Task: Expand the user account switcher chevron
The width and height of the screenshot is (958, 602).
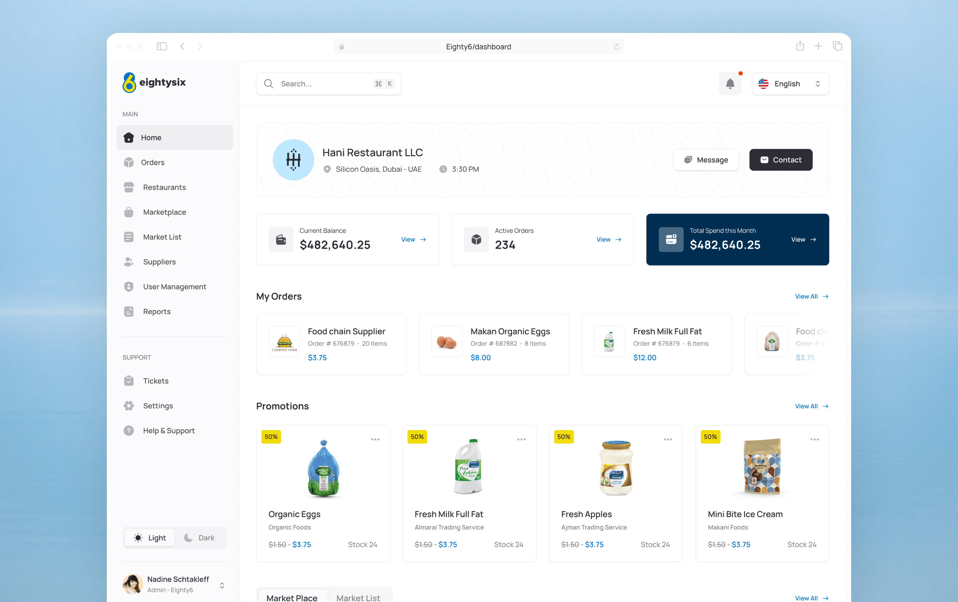Action: (x=222, y=585)
